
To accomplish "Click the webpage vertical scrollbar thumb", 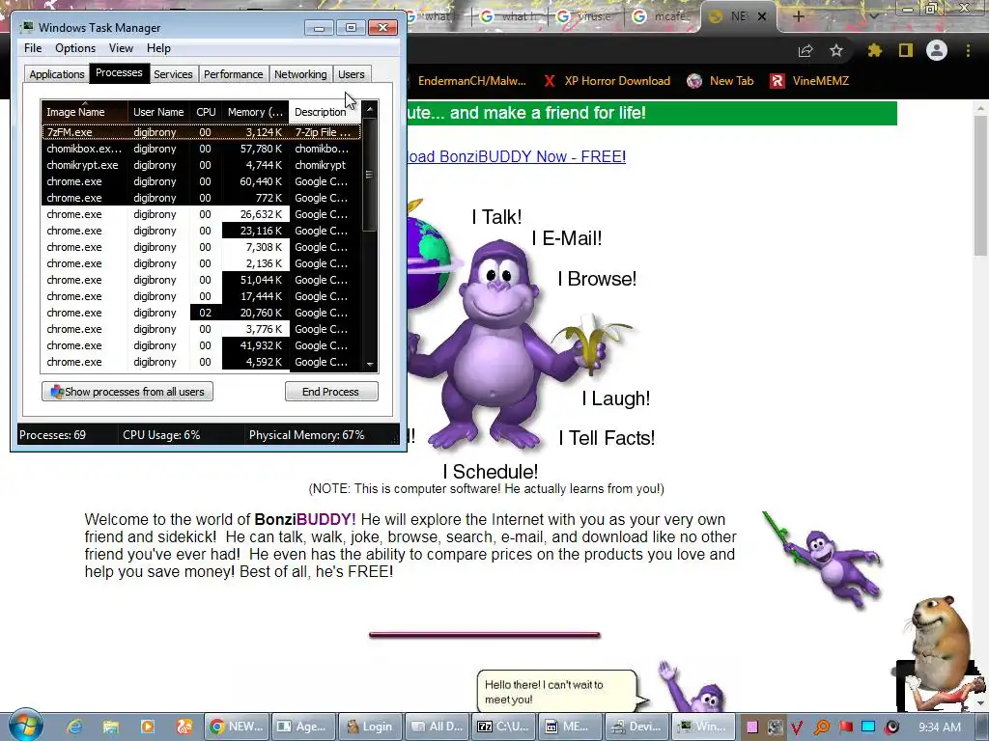I will tap(981, 184).
